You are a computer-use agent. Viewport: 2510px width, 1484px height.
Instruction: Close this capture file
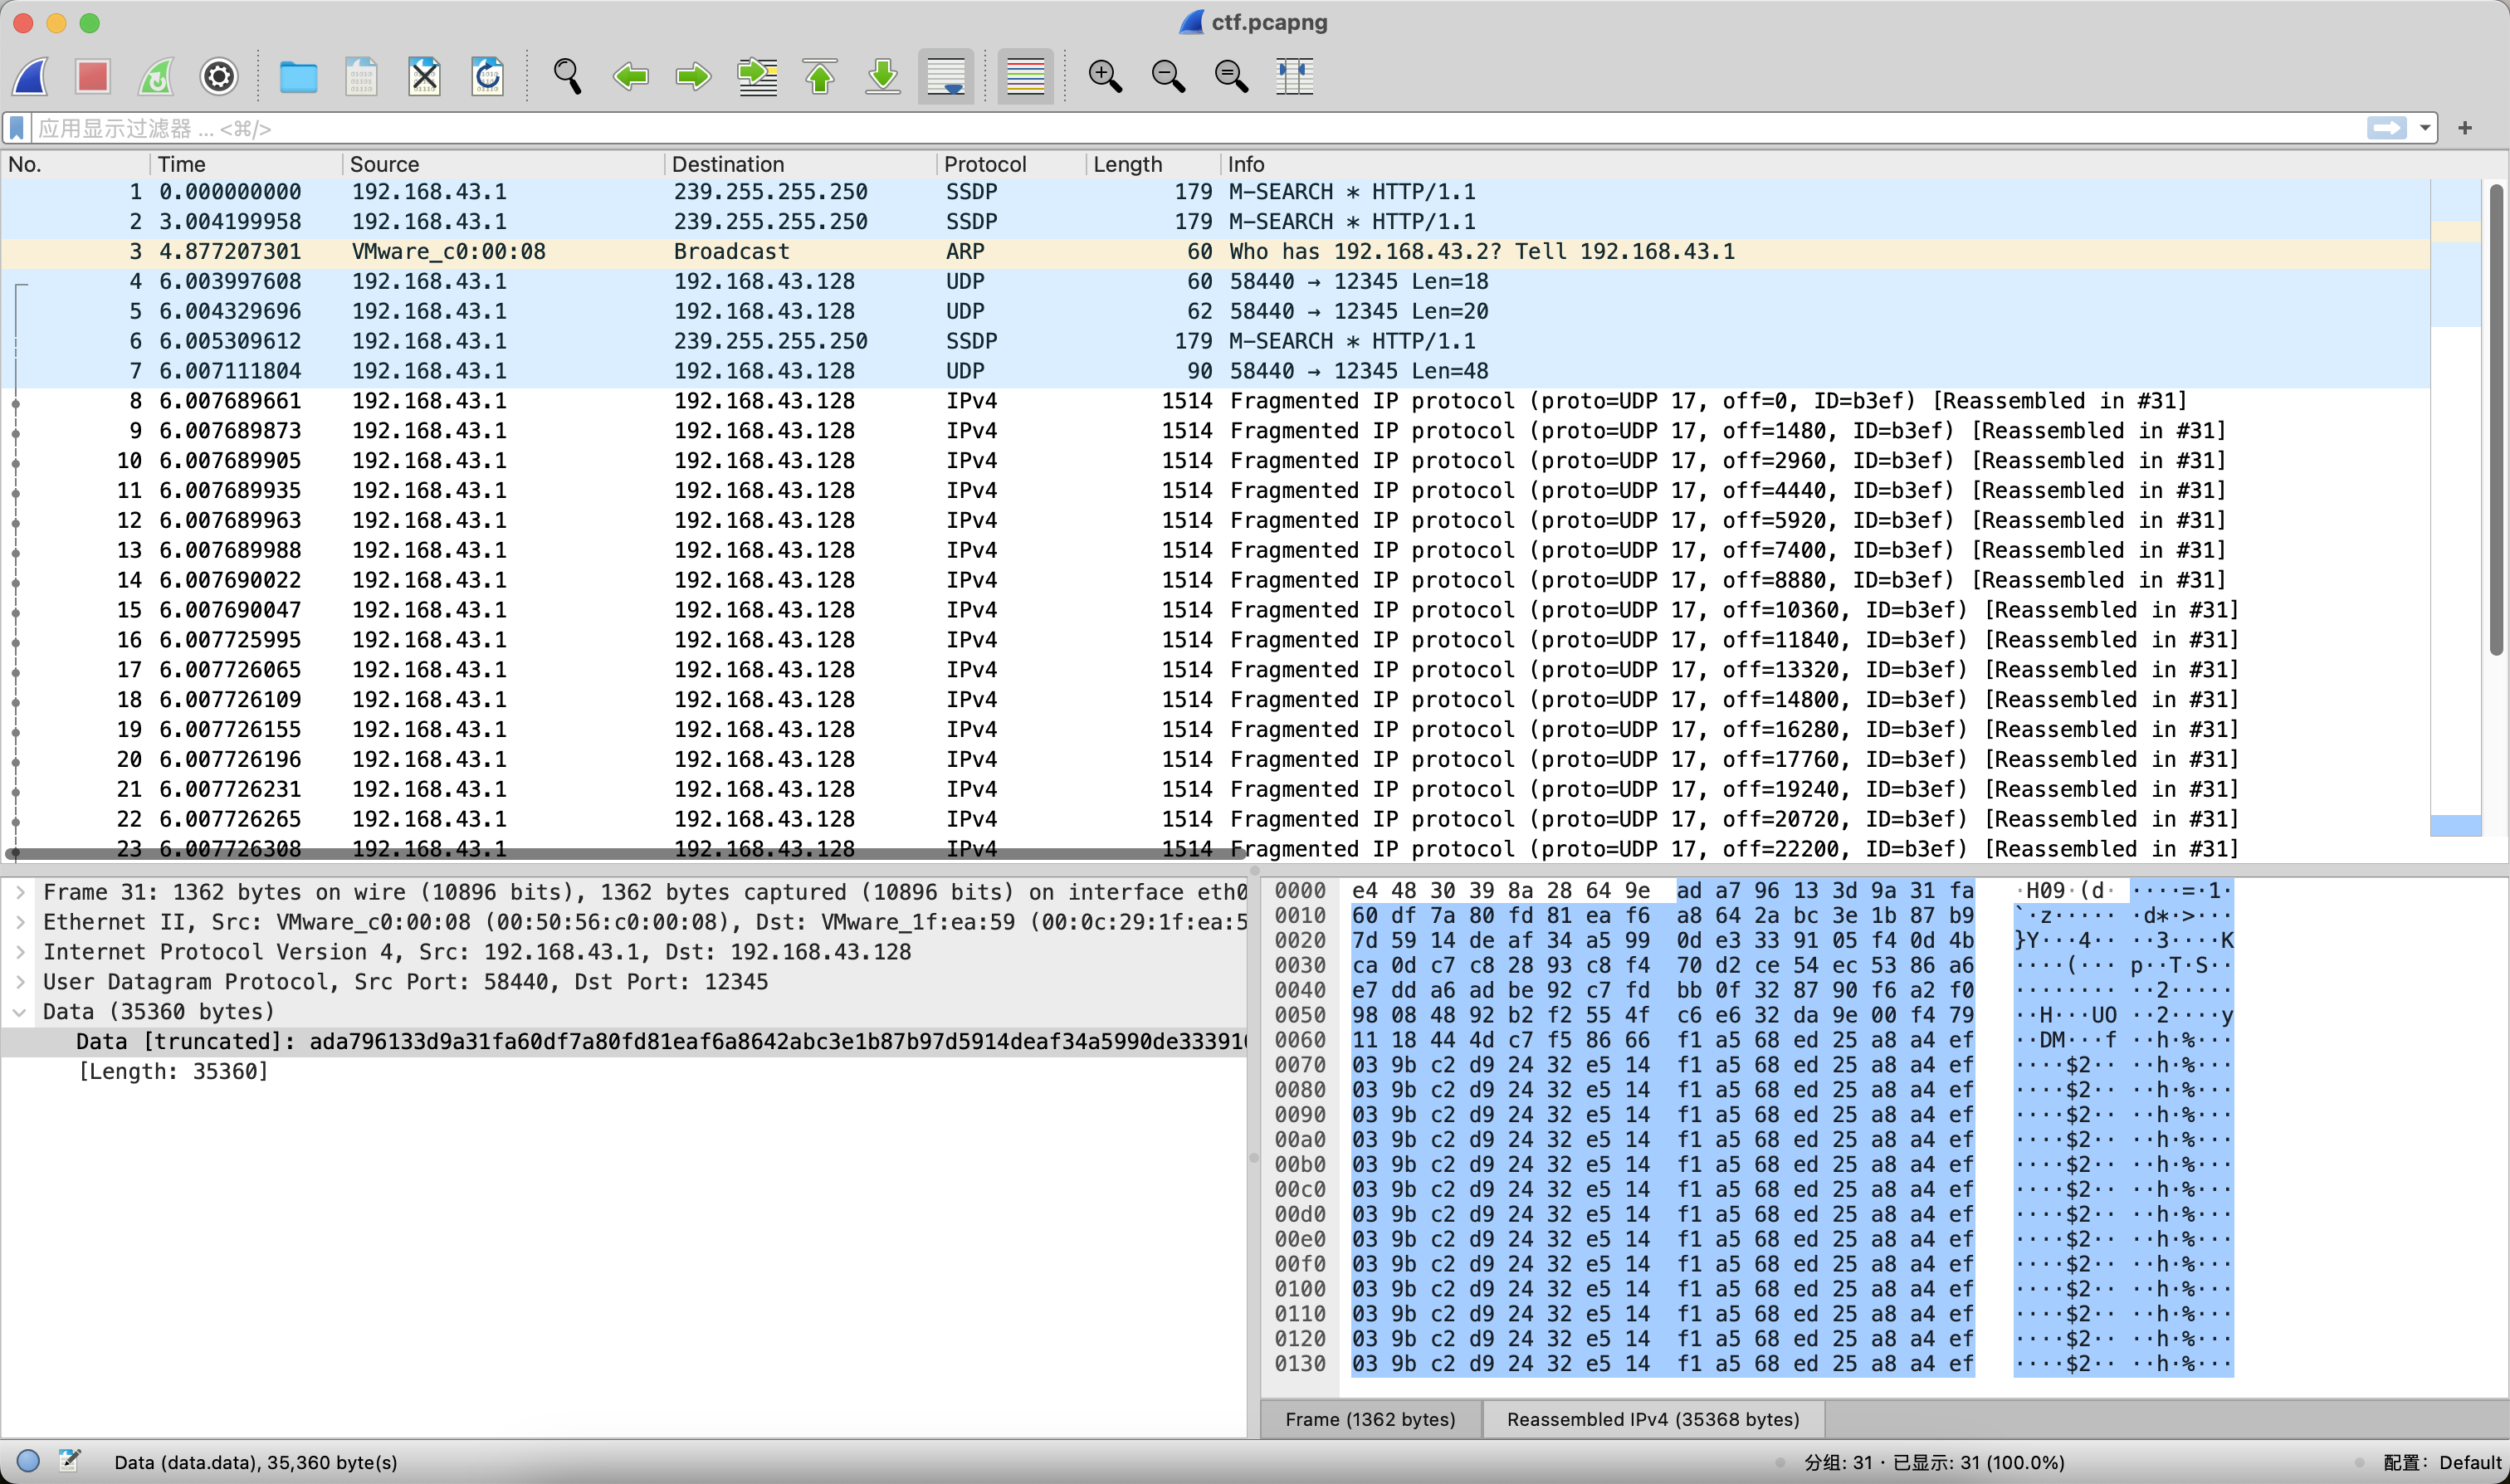pos(424,76)
